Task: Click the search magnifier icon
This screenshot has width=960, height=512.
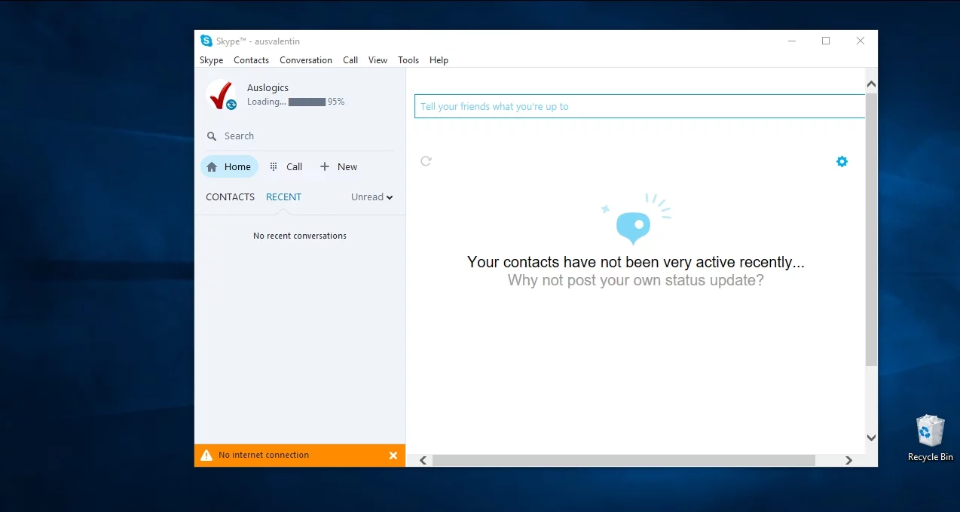Action: click(212, 136)
